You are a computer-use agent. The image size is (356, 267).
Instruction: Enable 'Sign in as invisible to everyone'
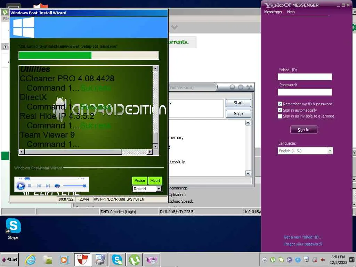(x=280, y=116)
